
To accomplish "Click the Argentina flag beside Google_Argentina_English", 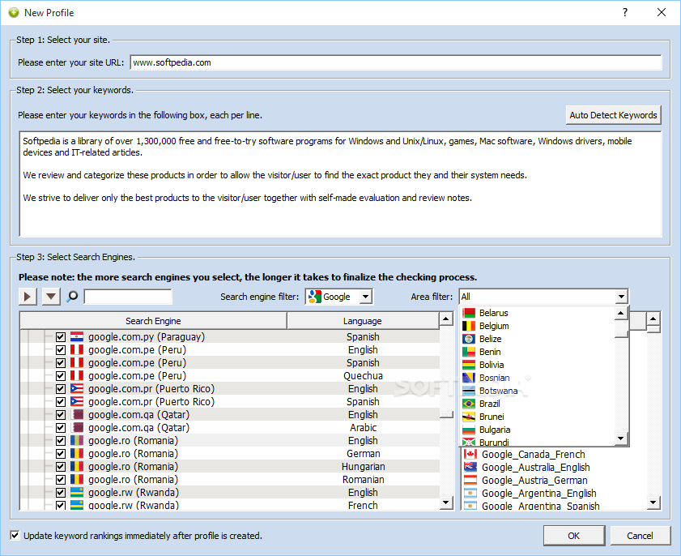I will [470, 493].
